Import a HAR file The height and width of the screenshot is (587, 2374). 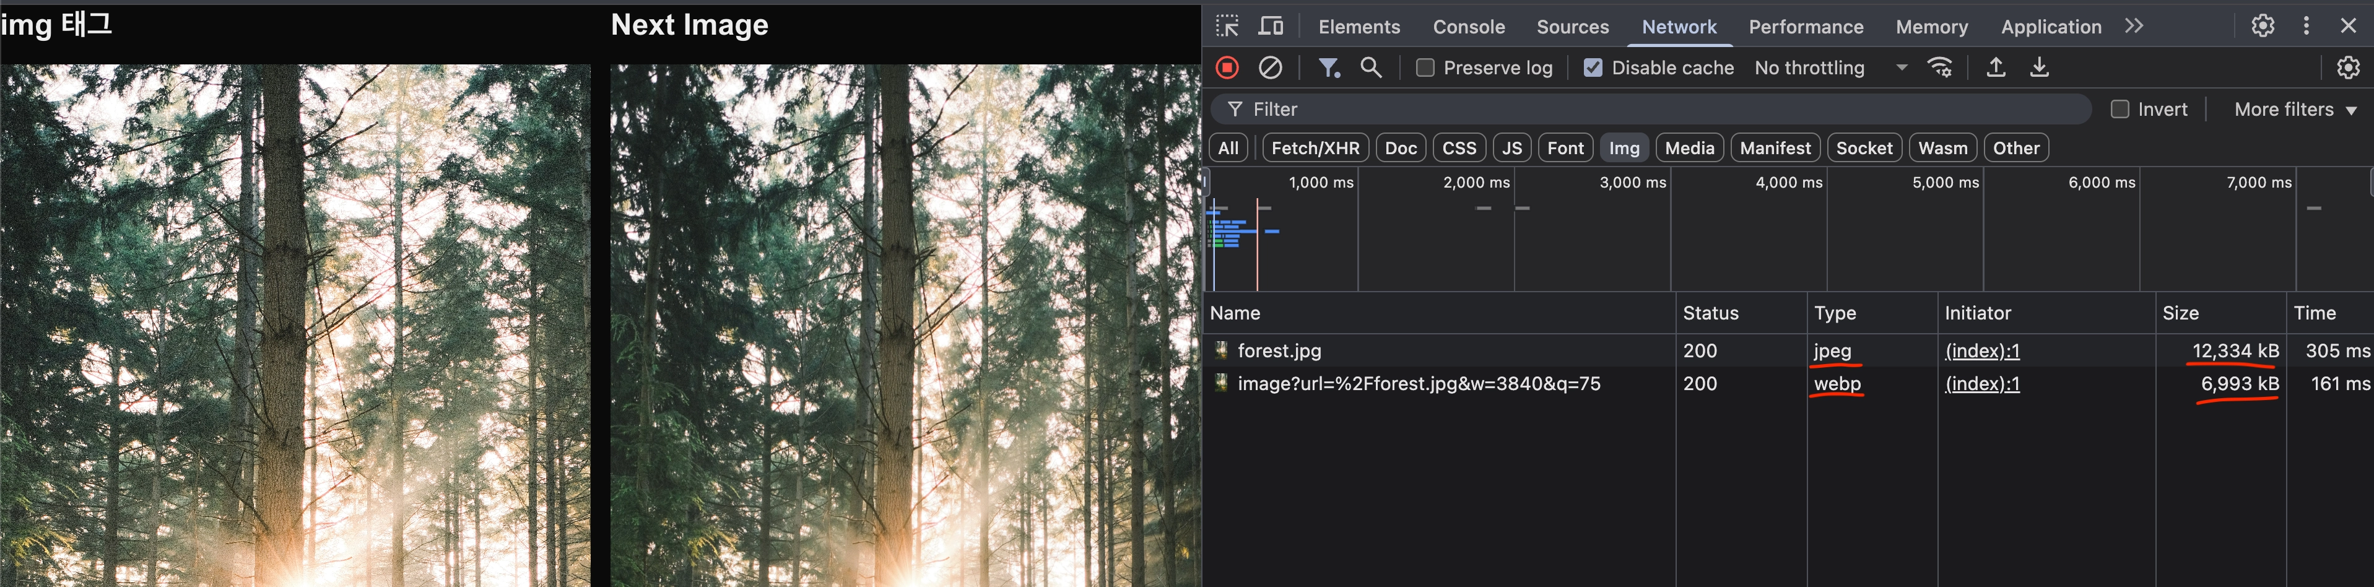[1996, 67]
